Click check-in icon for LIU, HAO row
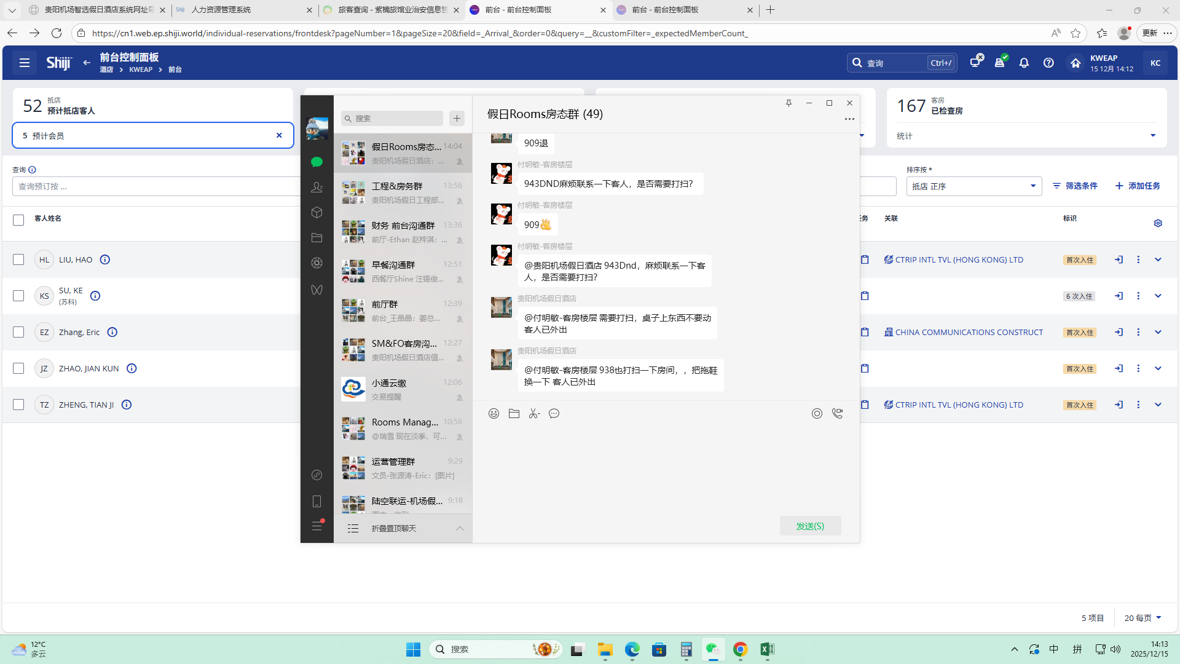The height and width of the screenshot is (664, 1180). pyautogui.click(x=1119, y=259)
